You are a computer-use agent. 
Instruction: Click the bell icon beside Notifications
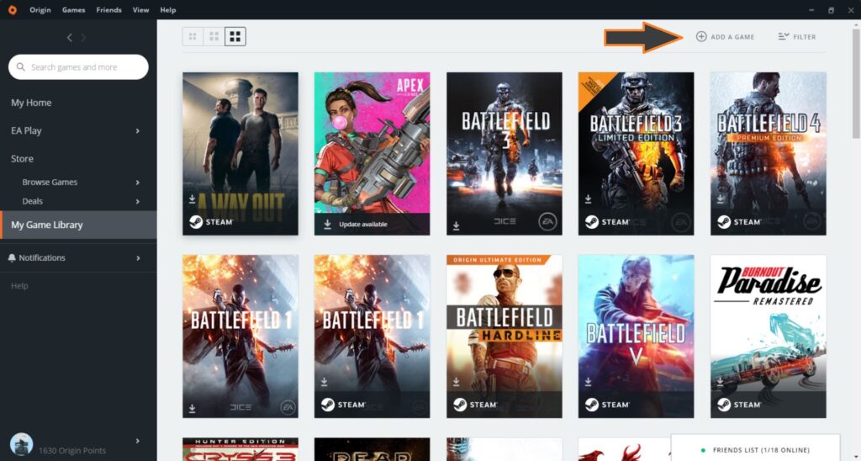tap(13, 257)
